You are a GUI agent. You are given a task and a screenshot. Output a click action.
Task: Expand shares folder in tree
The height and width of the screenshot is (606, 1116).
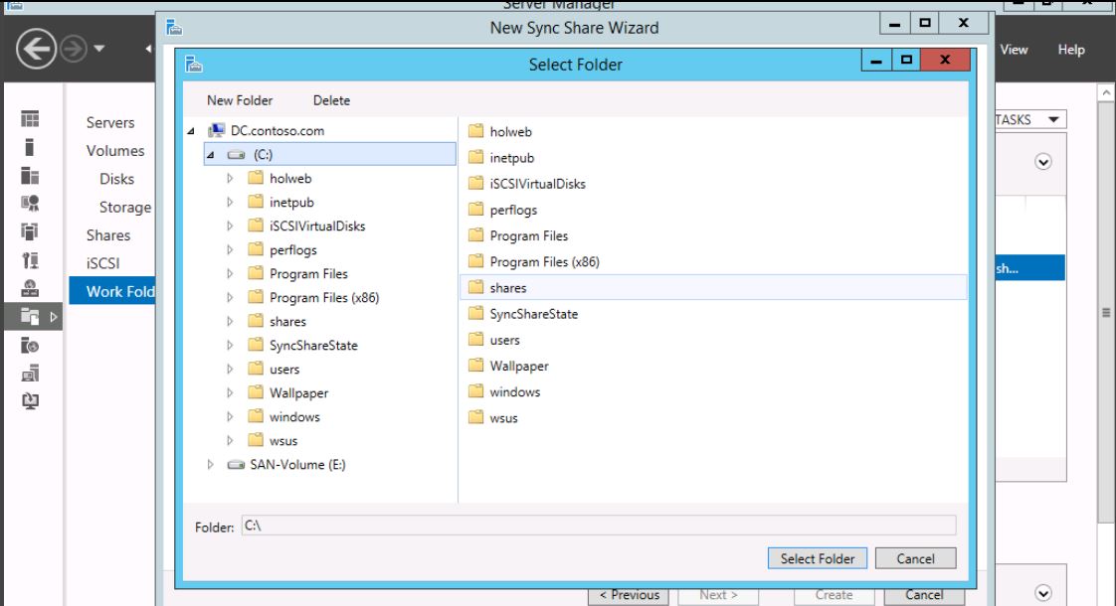(230, 321)
